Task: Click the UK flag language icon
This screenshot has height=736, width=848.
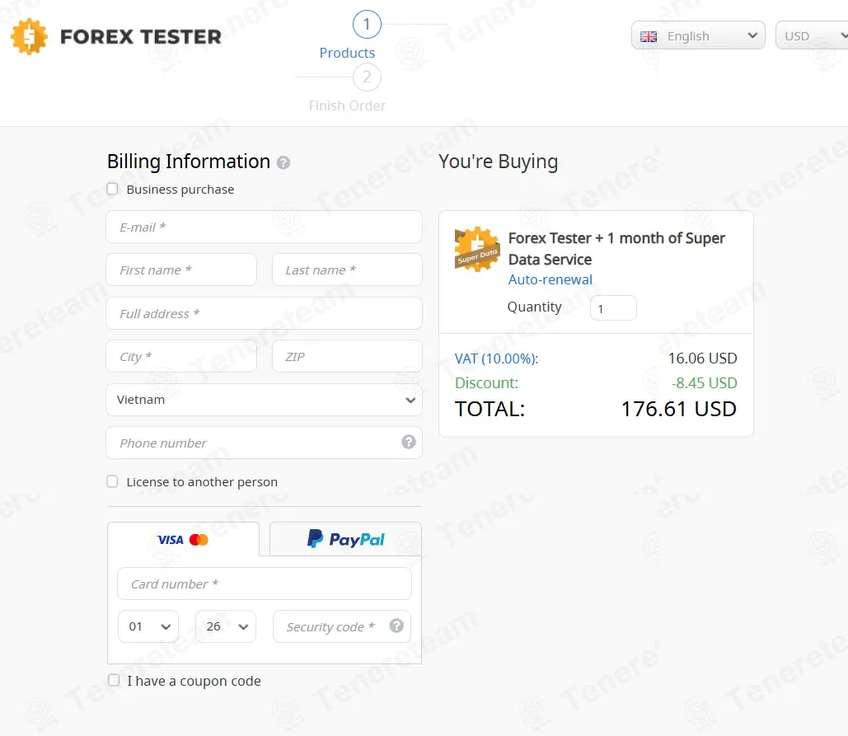Action: pyautogui.click(x=649, y=36)
